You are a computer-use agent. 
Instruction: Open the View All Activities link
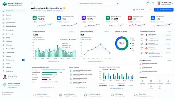[81, 88]
